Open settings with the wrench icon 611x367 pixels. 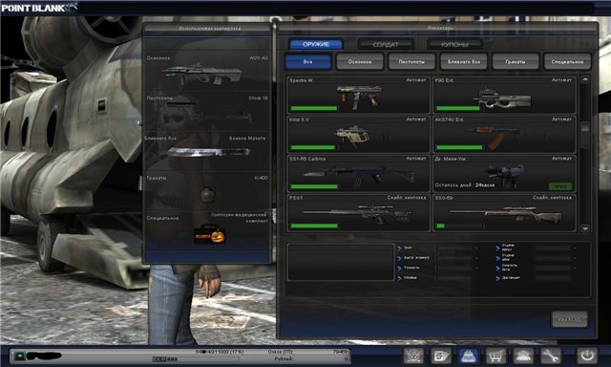coord(551,356)
